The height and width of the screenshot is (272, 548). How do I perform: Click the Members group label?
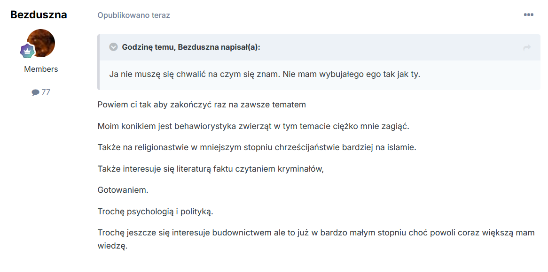tap(41, 69)
